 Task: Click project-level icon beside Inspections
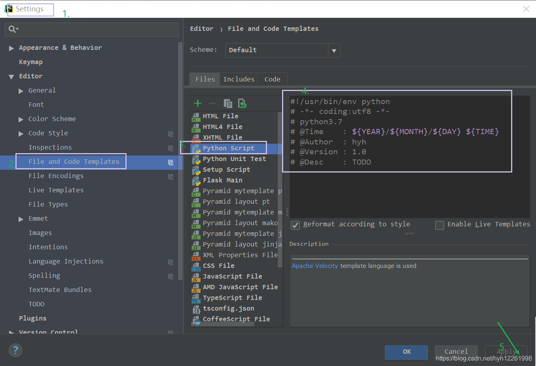[x=170, y=148]
